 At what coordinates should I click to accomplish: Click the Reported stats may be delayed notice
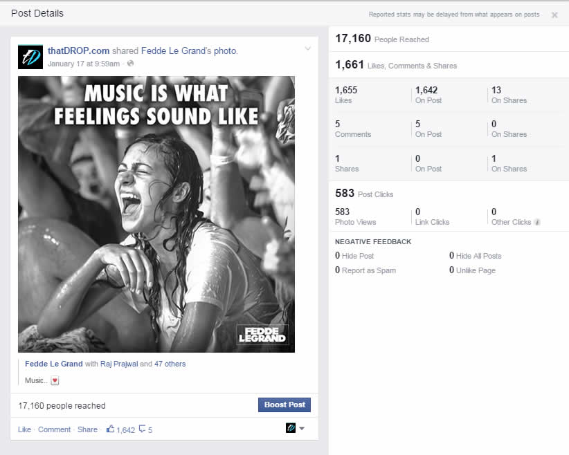pyautogui.click(x=454, y=15)
